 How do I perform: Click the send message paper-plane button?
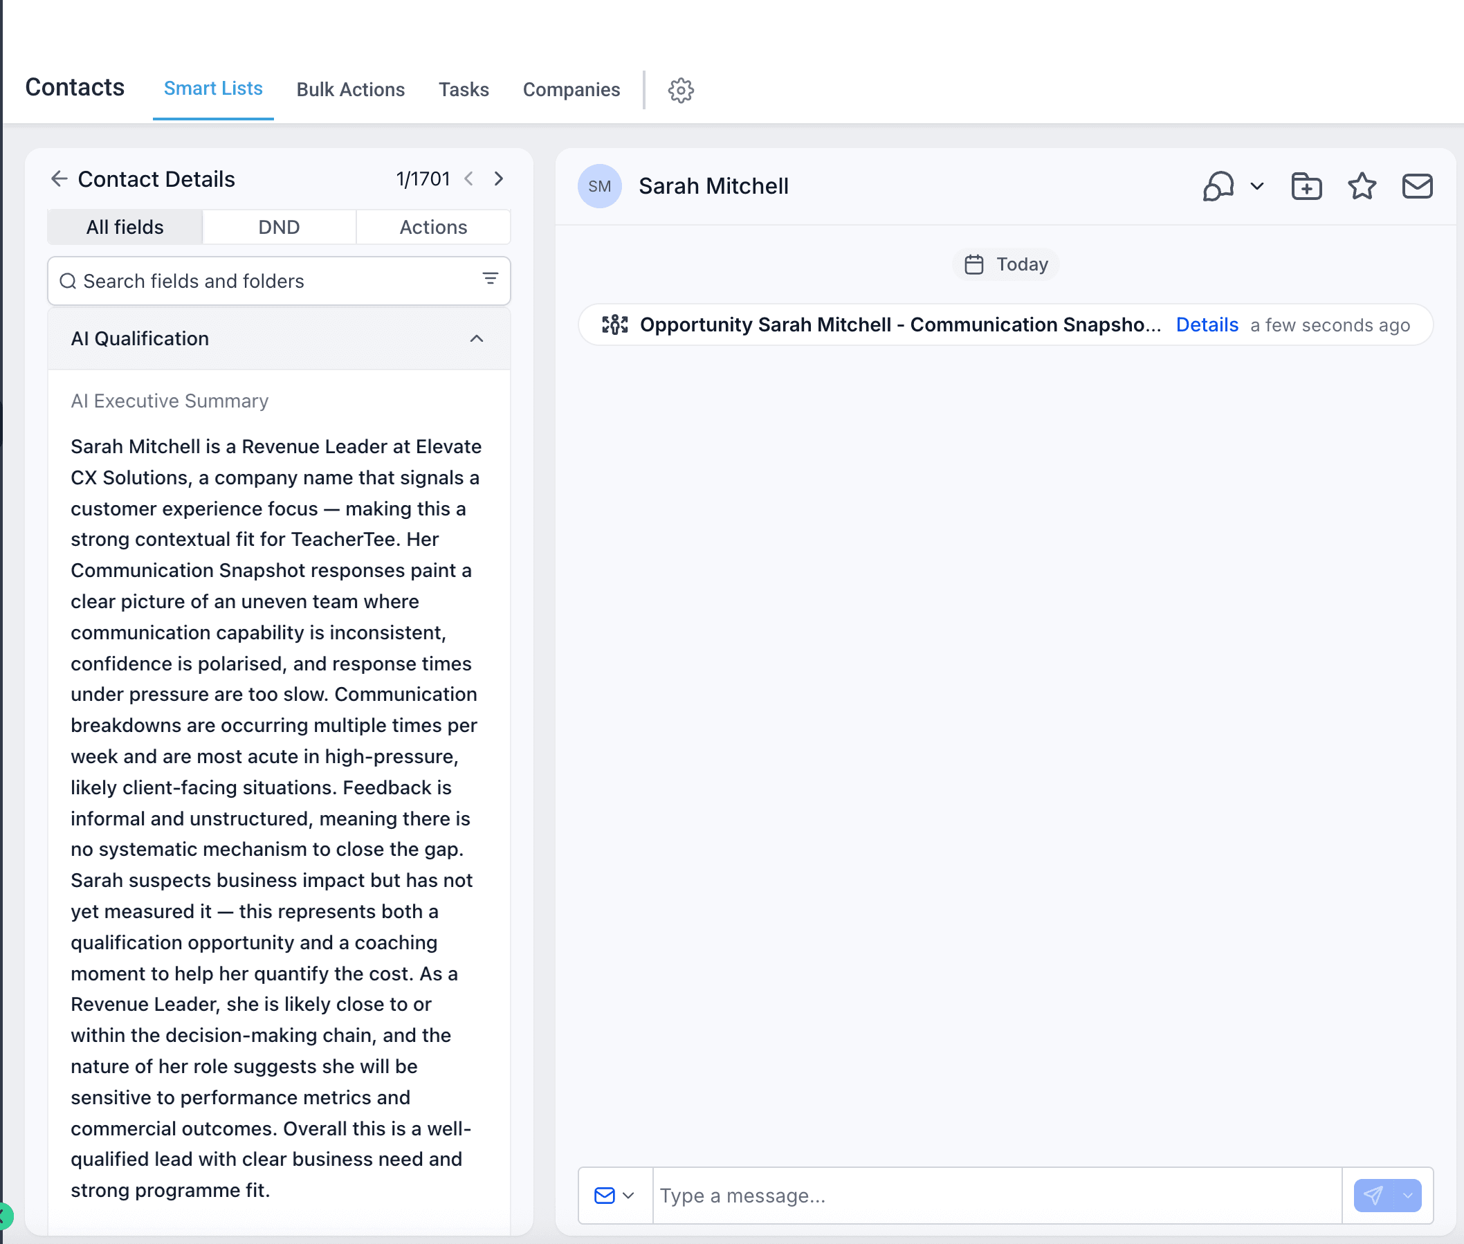coord(1373,1196)
